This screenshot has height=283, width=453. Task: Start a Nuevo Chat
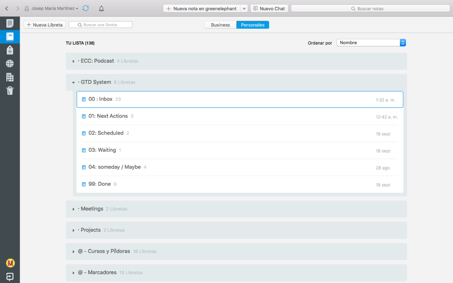[269, 8]
